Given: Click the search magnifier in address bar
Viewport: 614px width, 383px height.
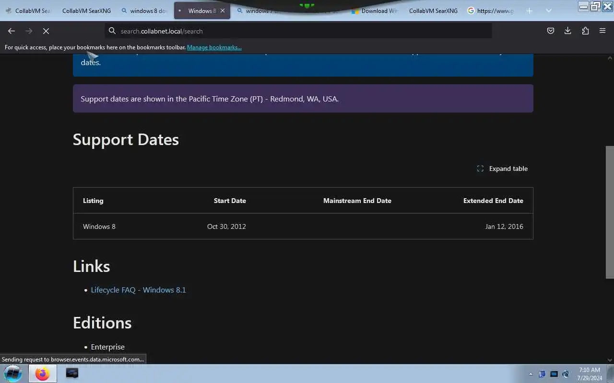Looking at the screenshot, I should [112, 31].
